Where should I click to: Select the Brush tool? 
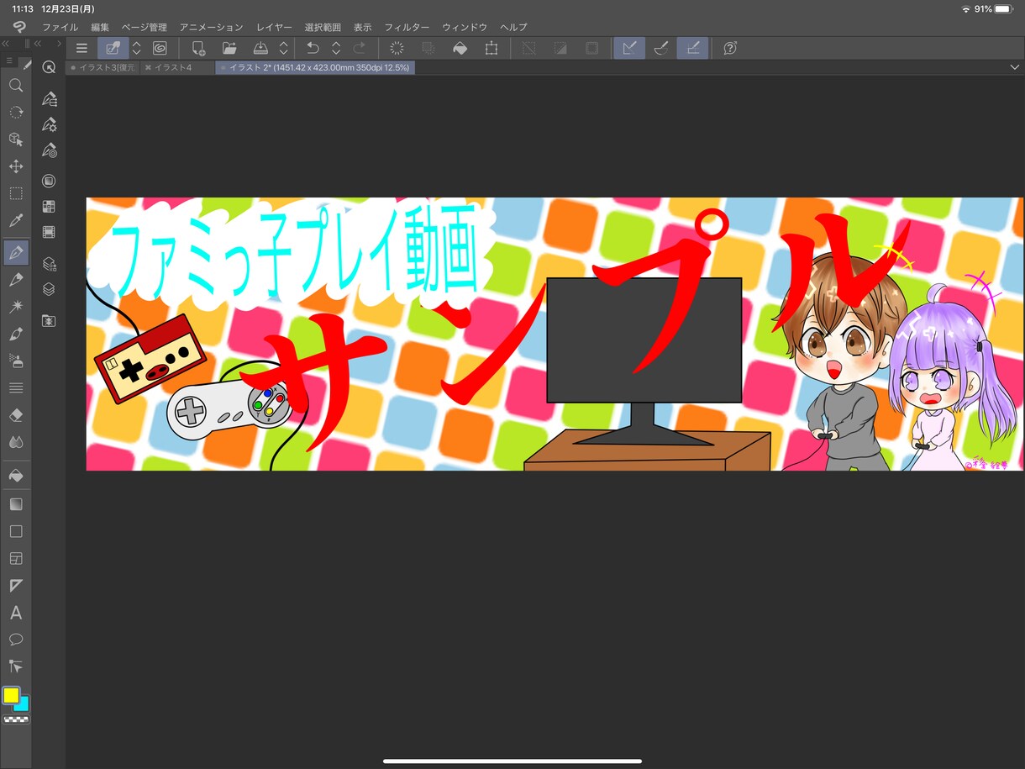tap(16, 334)
